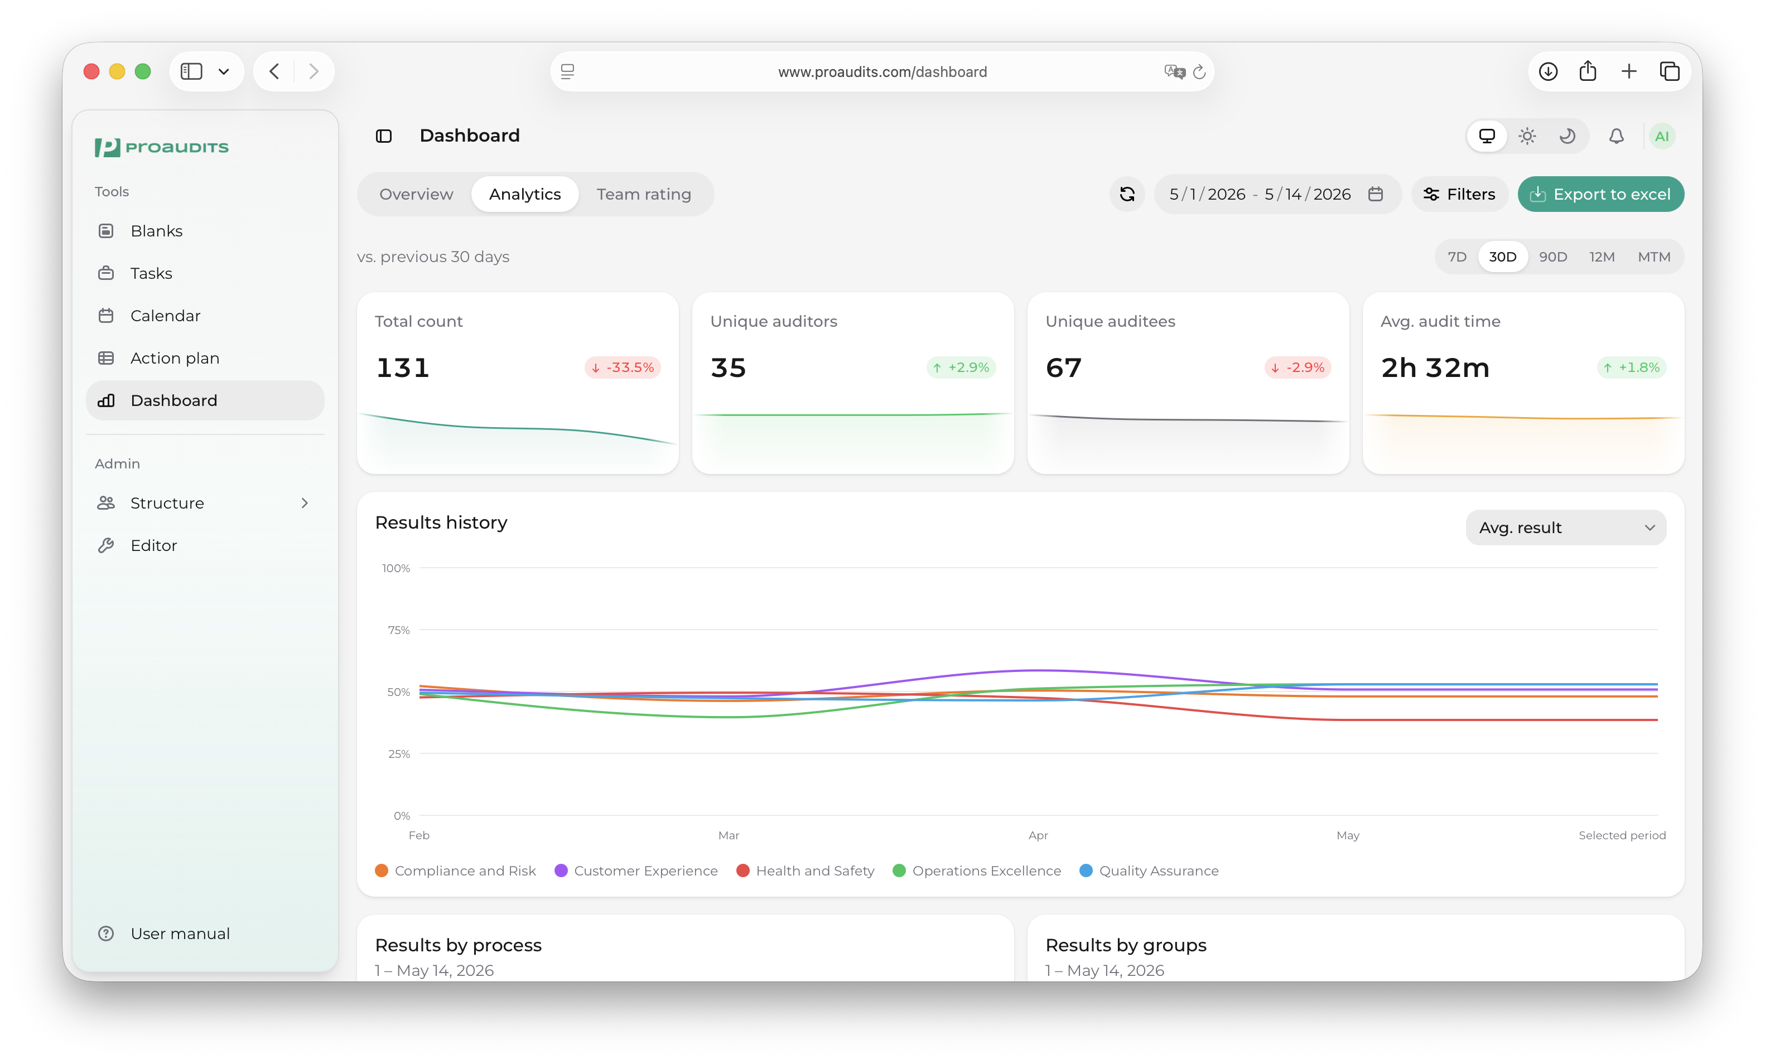Select the 90D period
This screenshot has width=1765, height=1064.
[x=1553, y=257]
